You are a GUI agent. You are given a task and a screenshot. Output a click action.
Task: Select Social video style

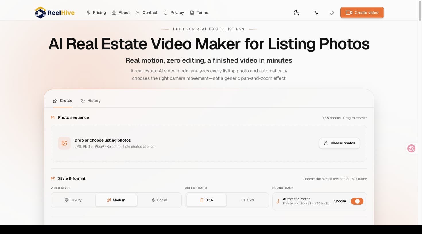(x=159, y=200)
